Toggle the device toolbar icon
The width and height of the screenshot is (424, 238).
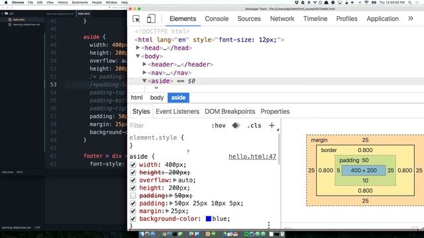(x=151, y=19)
